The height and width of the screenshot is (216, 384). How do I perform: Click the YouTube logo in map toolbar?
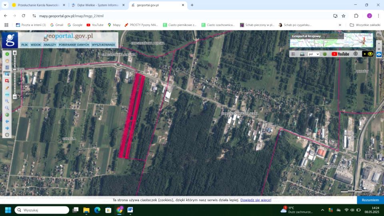click(340, 54)
